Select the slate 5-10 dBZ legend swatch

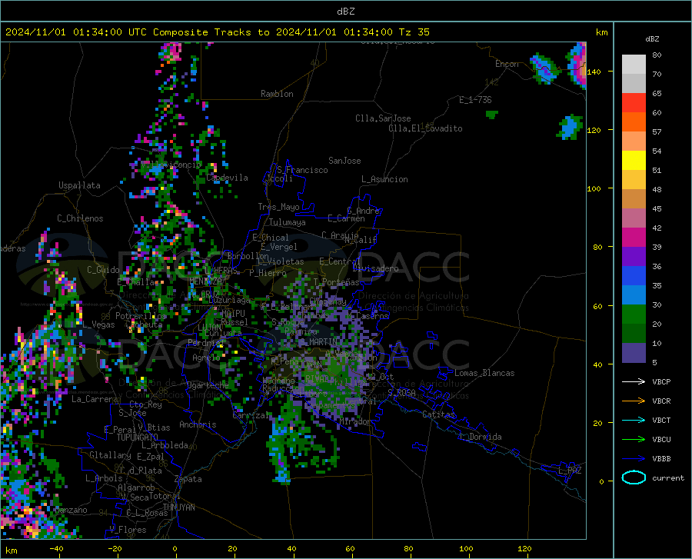[634, 353]
